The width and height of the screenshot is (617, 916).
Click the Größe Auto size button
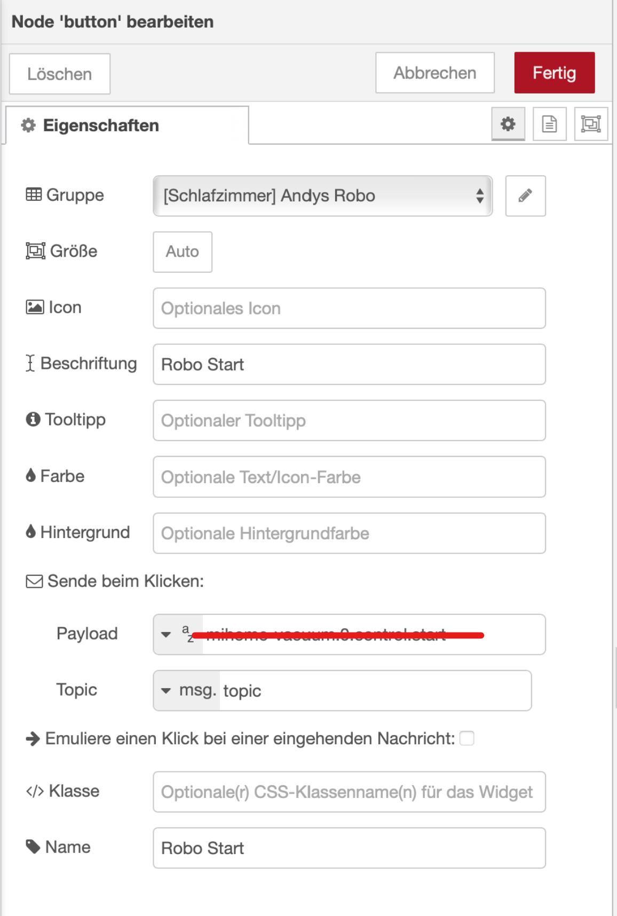[183, 252]
